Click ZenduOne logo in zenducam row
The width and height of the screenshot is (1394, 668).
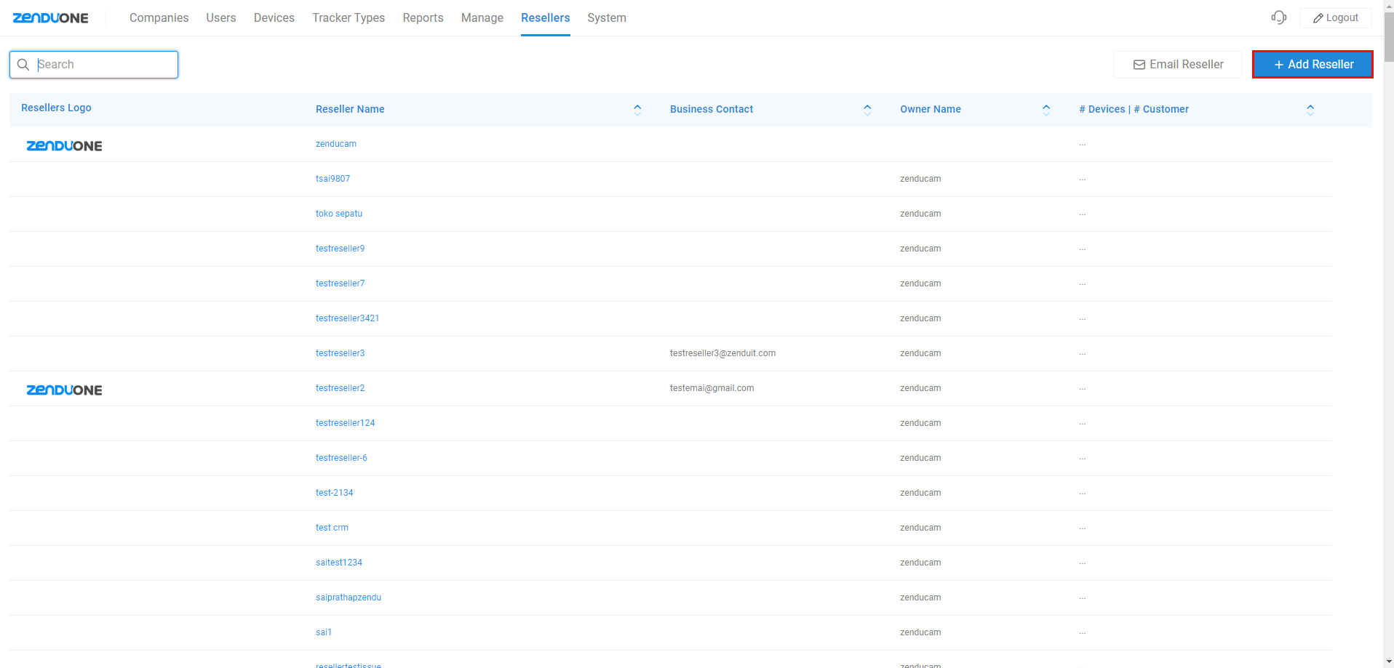64,145
